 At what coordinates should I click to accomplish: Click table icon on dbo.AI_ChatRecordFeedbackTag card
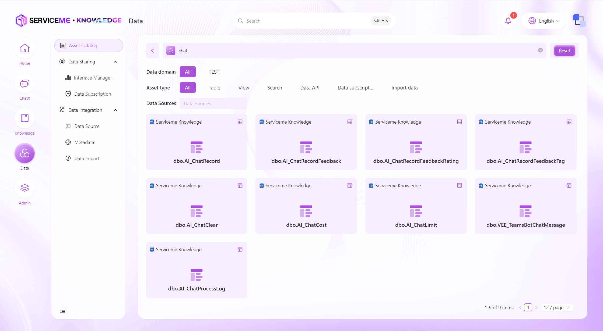569,122
